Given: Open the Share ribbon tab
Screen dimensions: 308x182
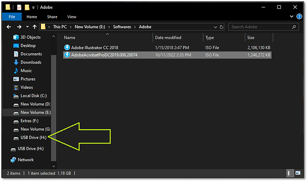Looking at the screenshot, I should [x=52, y=17].
